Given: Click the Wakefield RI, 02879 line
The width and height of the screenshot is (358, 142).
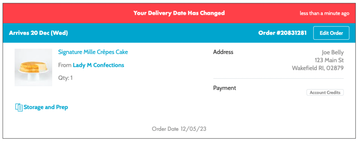Looking at the screenshot, I should (317, 68).
